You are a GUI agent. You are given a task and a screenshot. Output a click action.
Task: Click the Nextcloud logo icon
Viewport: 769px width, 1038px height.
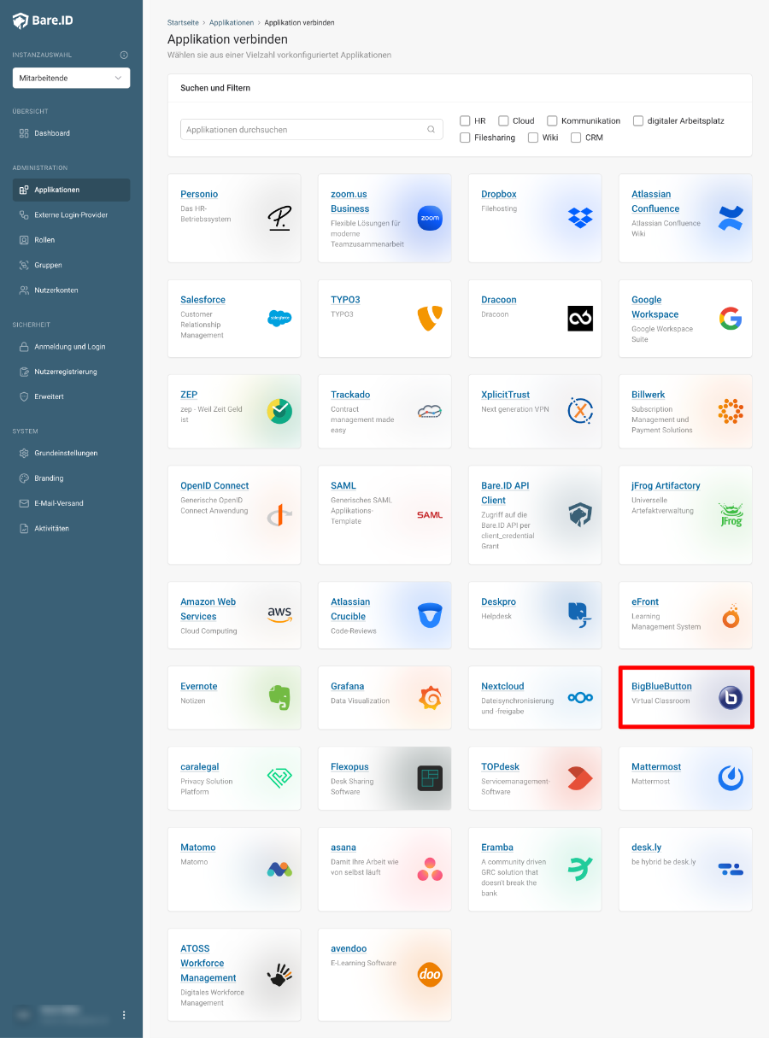(x=580, y=698)
